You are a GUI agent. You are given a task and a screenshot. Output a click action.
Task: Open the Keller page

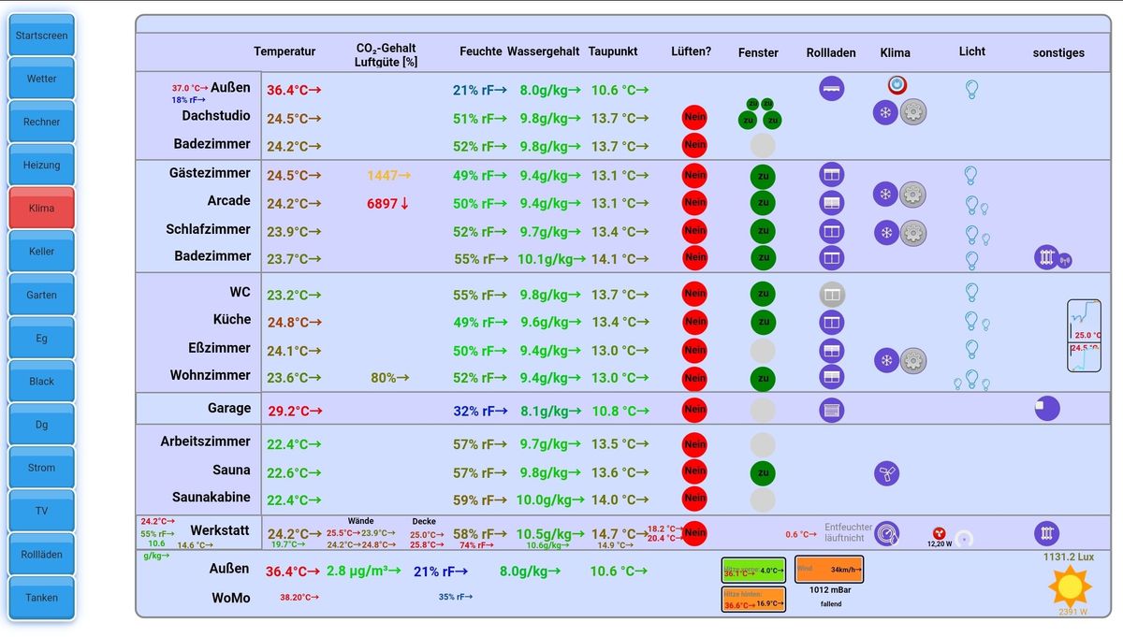41,252
